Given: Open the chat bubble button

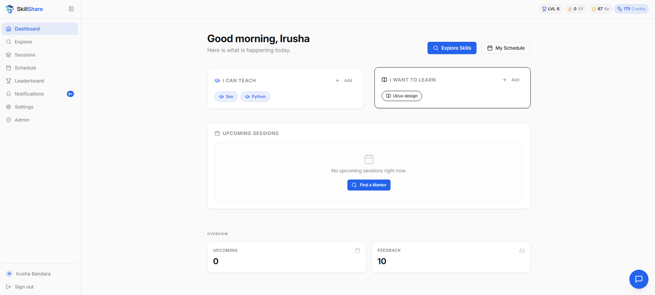Looking at the screenshot, I should (639, 279).
